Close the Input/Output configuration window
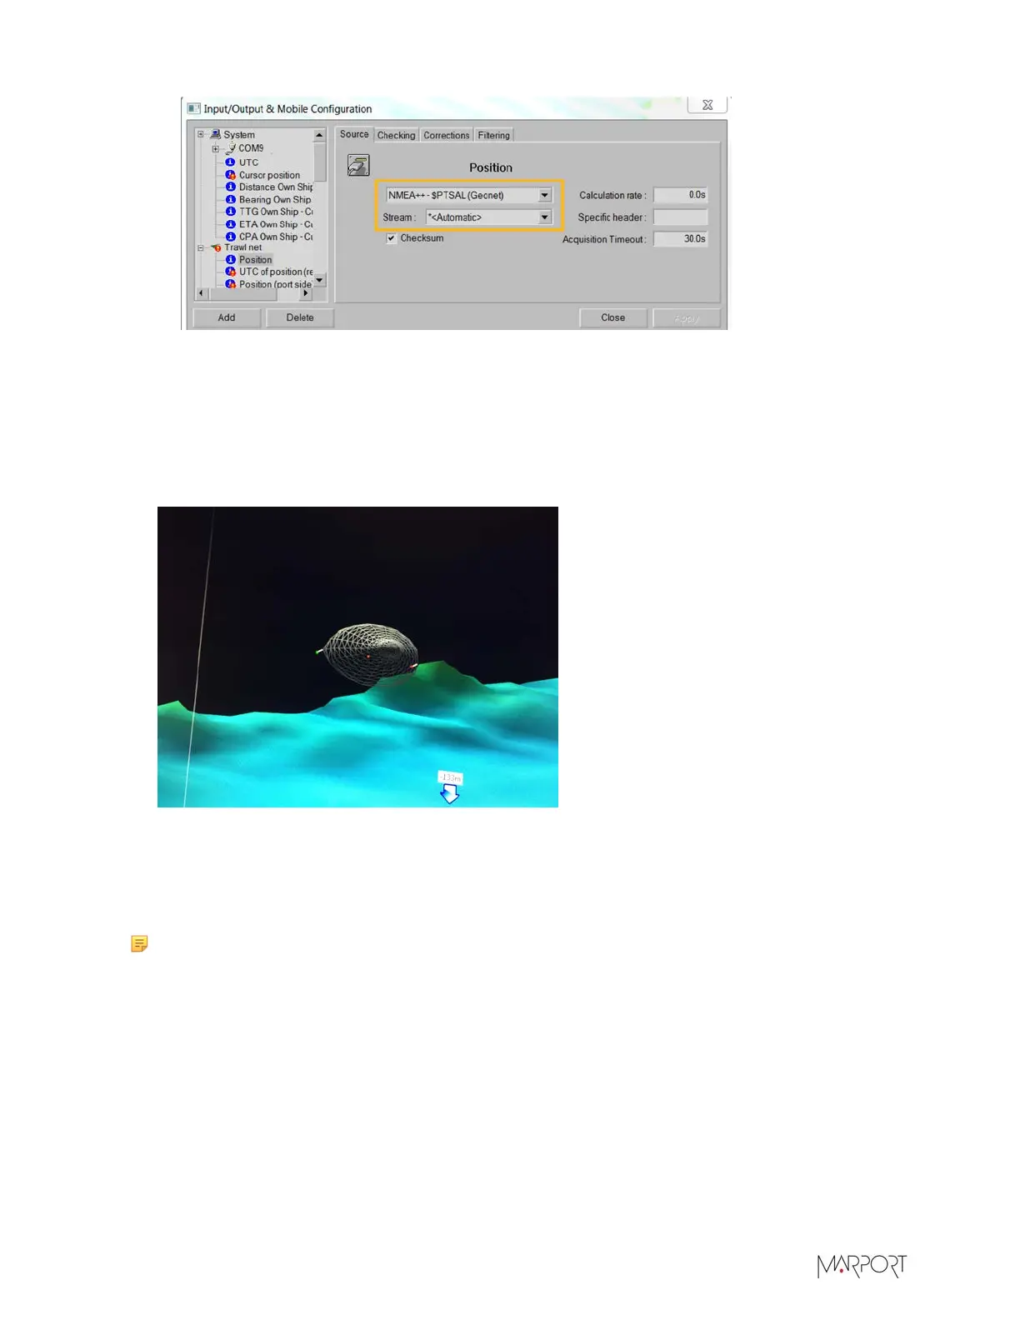Viewport: 1020px width, 1320px height. tap(707, 105)
